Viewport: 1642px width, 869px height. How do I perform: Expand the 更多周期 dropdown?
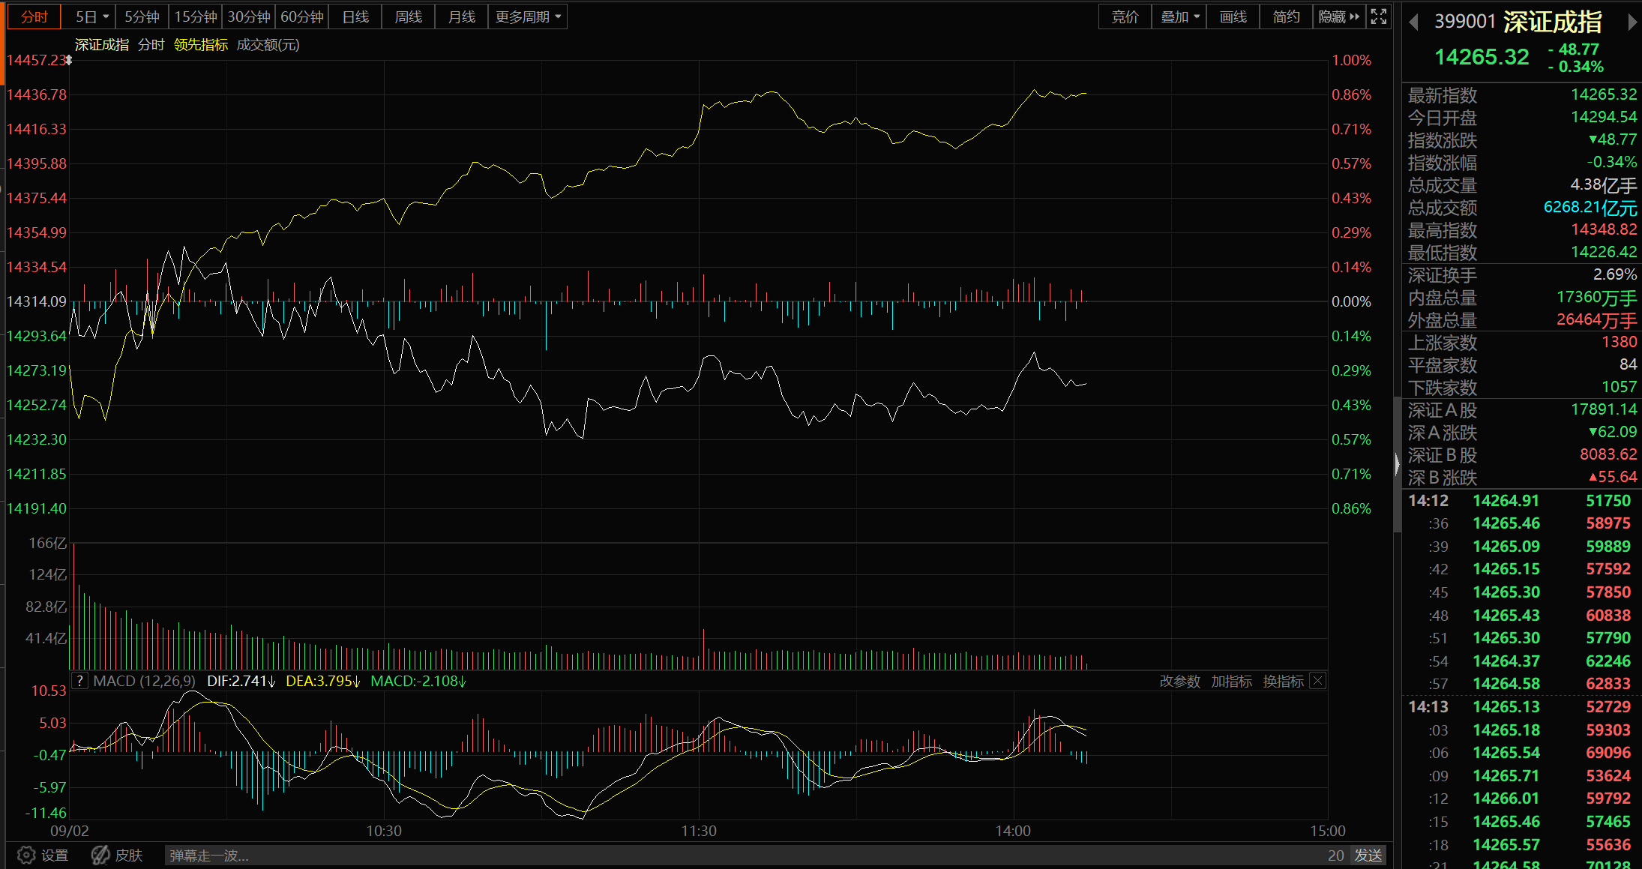(528, 16)
